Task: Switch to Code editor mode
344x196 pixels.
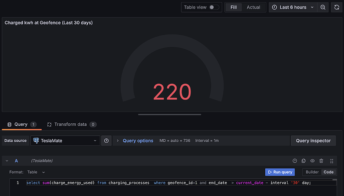Action: coord(329,172)
